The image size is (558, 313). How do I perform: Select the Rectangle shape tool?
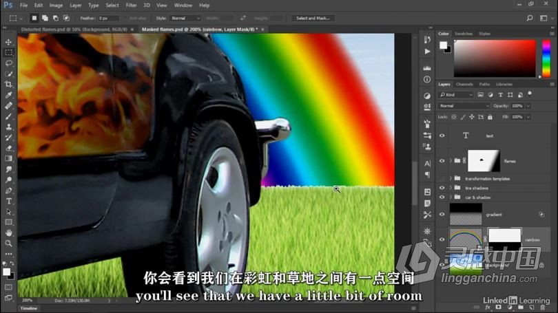click(x=8, y=222)
